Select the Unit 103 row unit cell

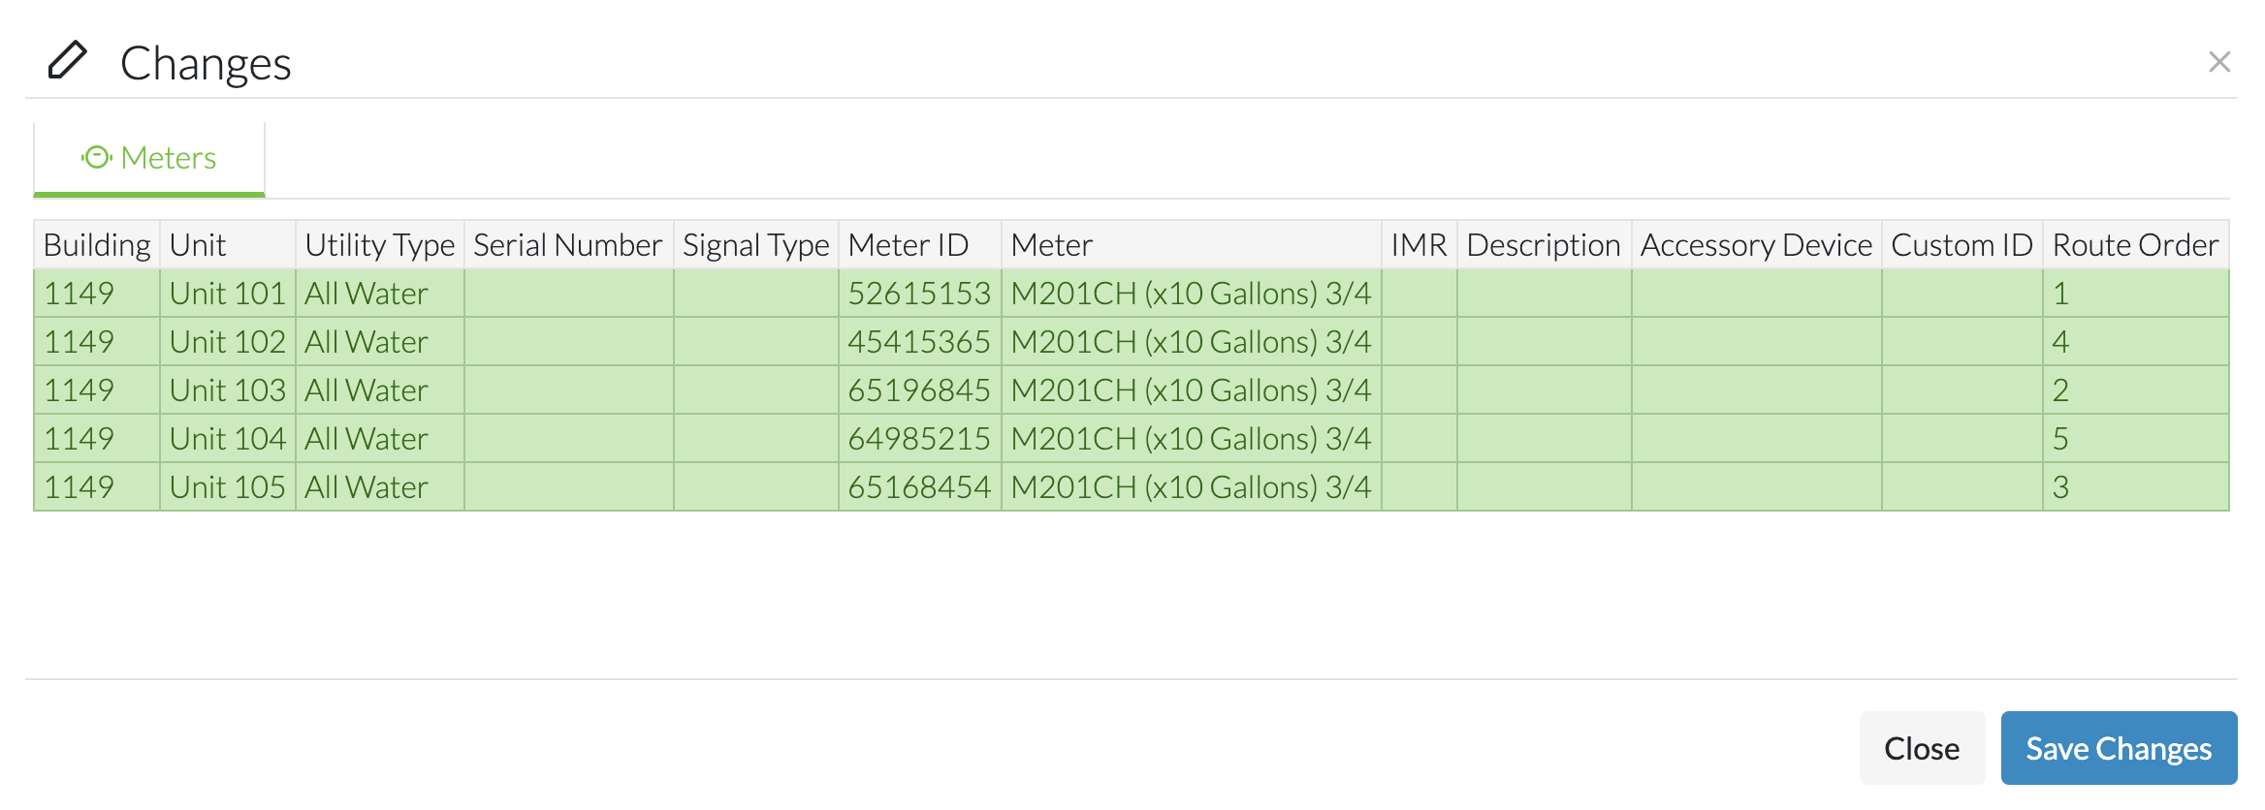pos(227,389)
